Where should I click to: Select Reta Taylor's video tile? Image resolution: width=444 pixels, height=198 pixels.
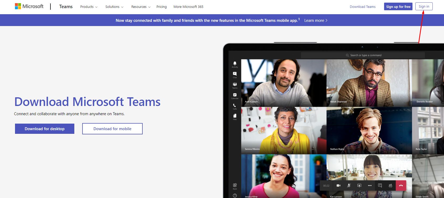pos(428,130)
